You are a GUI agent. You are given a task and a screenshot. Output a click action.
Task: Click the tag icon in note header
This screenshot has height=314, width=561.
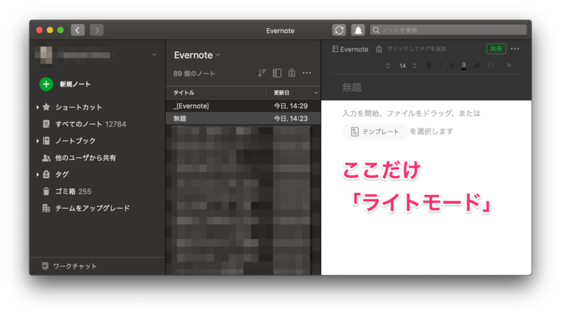(x=379, y=49)
